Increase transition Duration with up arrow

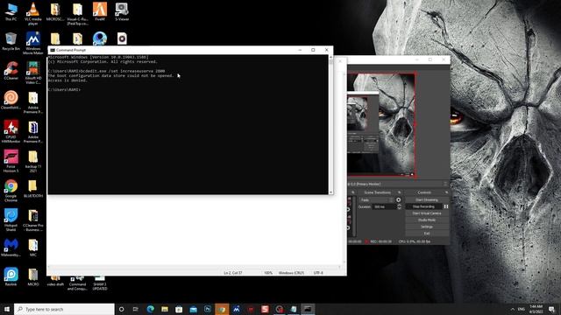click(400, 206)
